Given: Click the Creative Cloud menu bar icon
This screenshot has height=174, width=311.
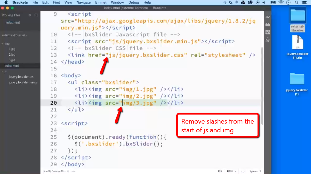Looking at the screenshot, I should click(x=250, y=2).
